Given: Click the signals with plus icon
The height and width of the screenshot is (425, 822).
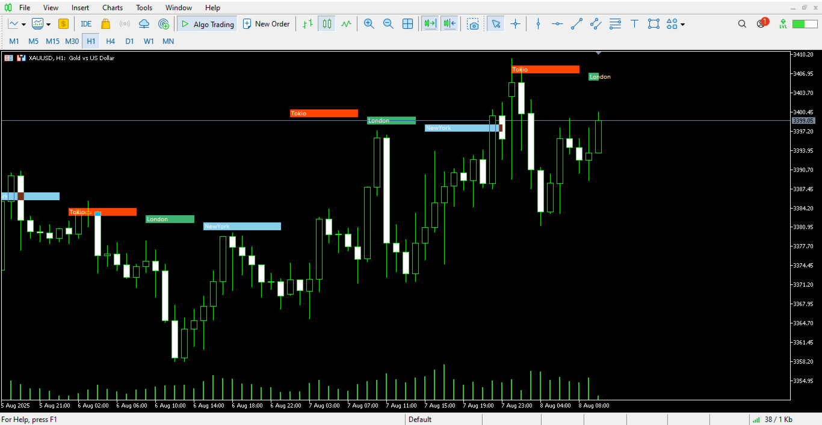Looking at the screenshot, I should tap(164, 24).
